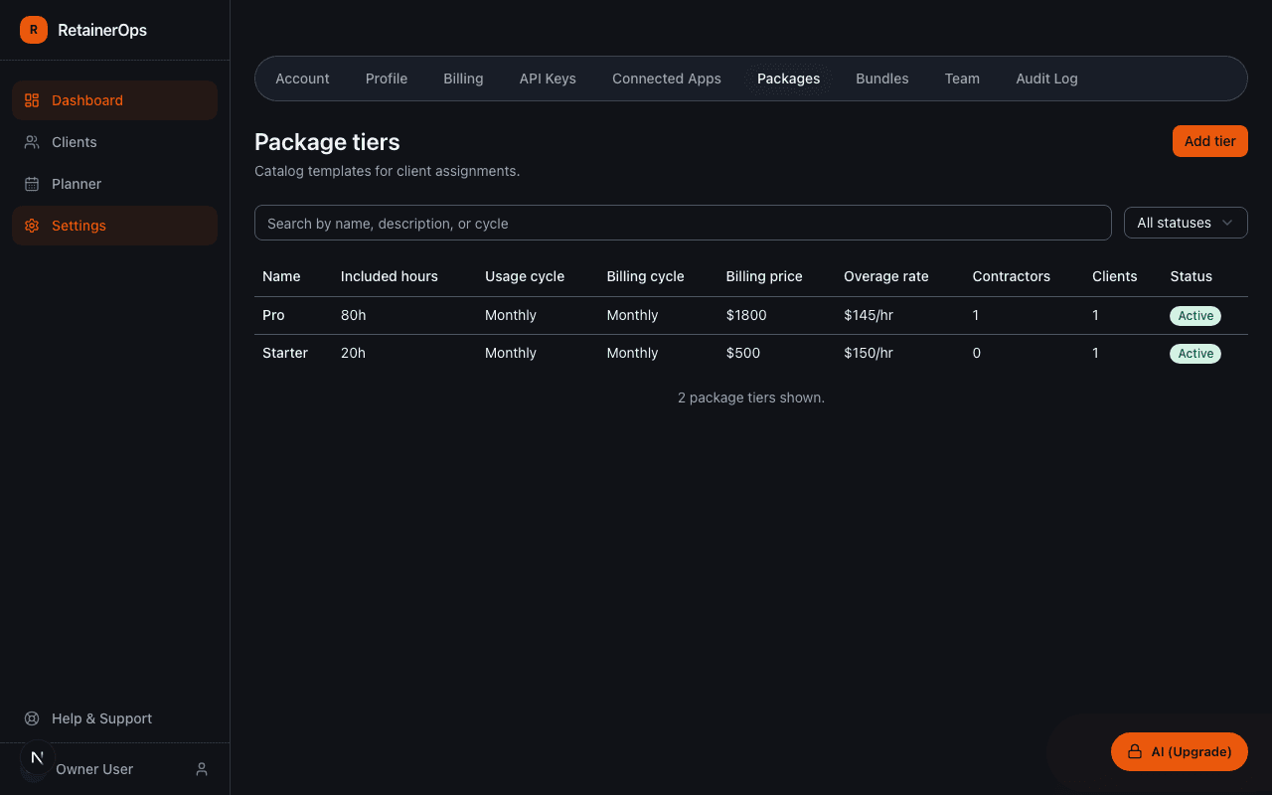Open Help & Support link
The image size is (1272, 795).
[114, 718]
